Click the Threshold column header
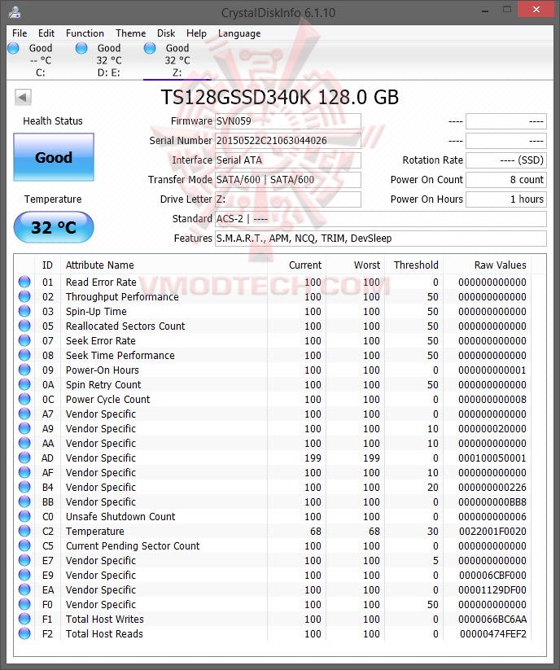Image resolution: width=560 pixels, height=670 pixels. click(414, 265)
